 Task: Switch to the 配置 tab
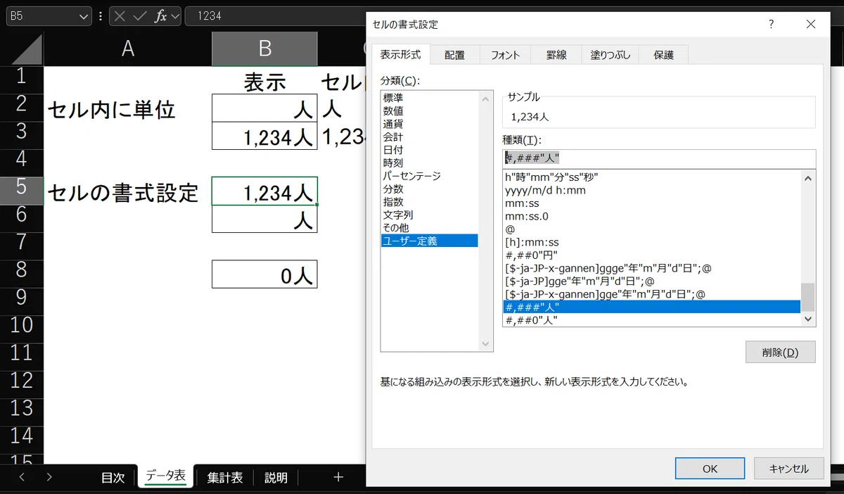[x=454, y=55]
